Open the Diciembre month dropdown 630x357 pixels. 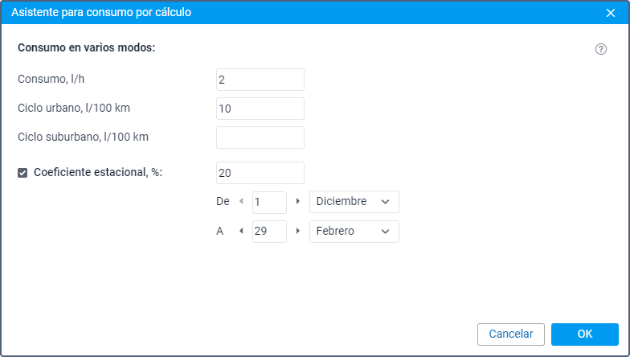tap(354, 202)
